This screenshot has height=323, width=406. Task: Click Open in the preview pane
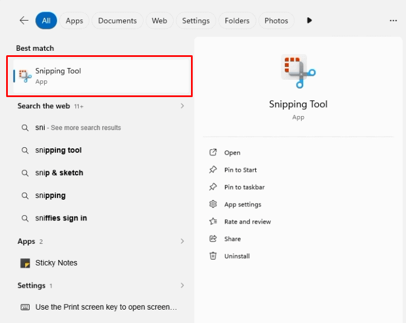232,153
